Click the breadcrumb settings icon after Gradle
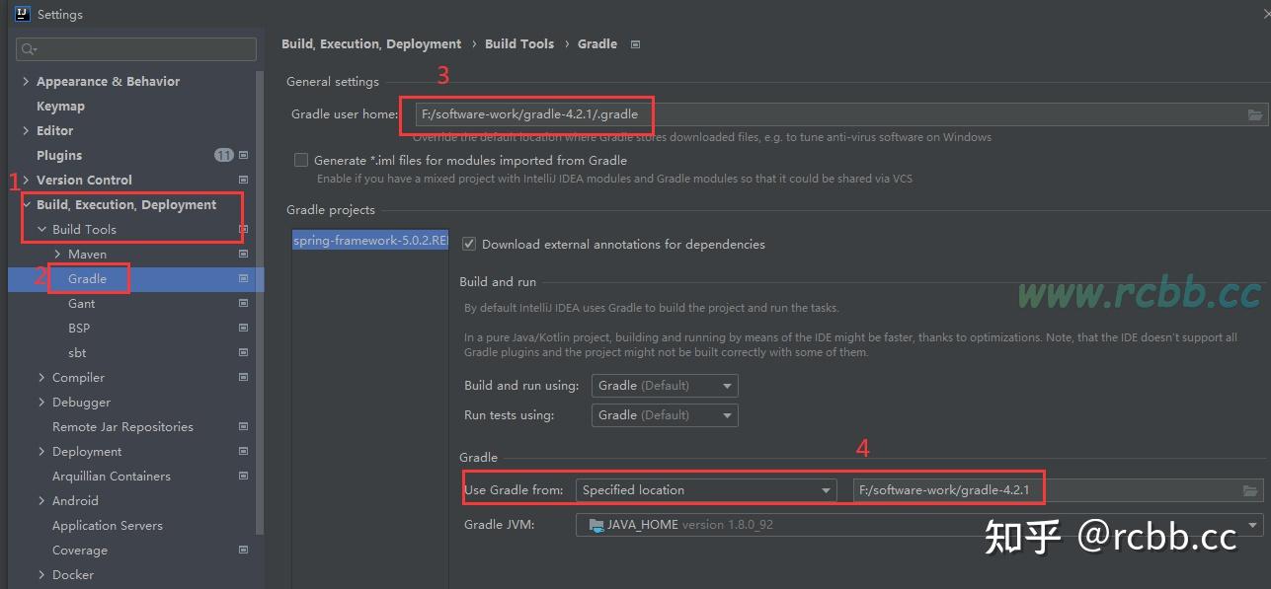Screen dimensions: 1271x589 (635, 44)
